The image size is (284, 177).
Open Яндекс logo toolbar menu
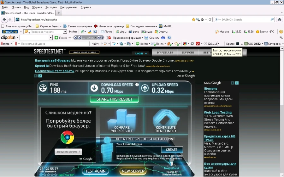[6, 44]
